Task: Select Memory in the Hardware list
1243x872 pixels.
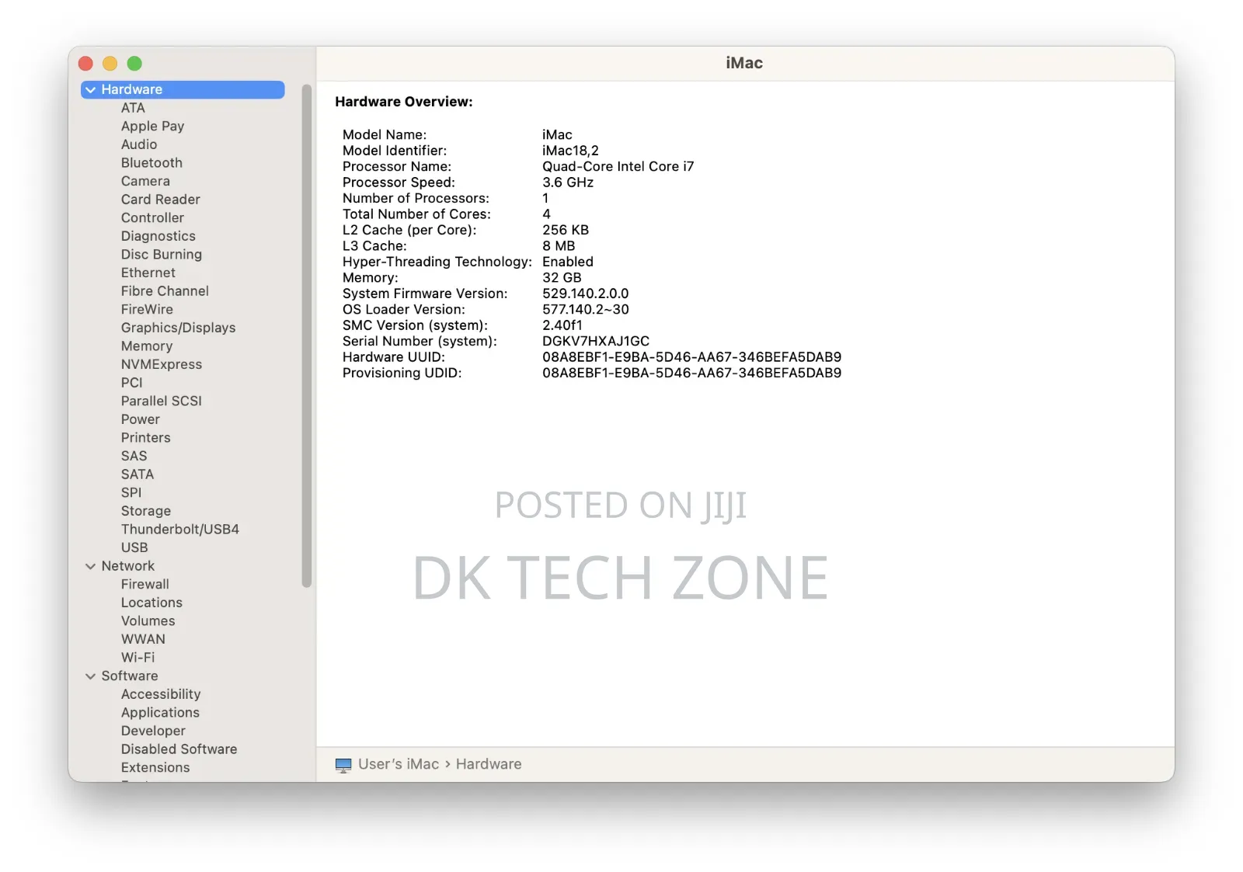Action: 147,346
